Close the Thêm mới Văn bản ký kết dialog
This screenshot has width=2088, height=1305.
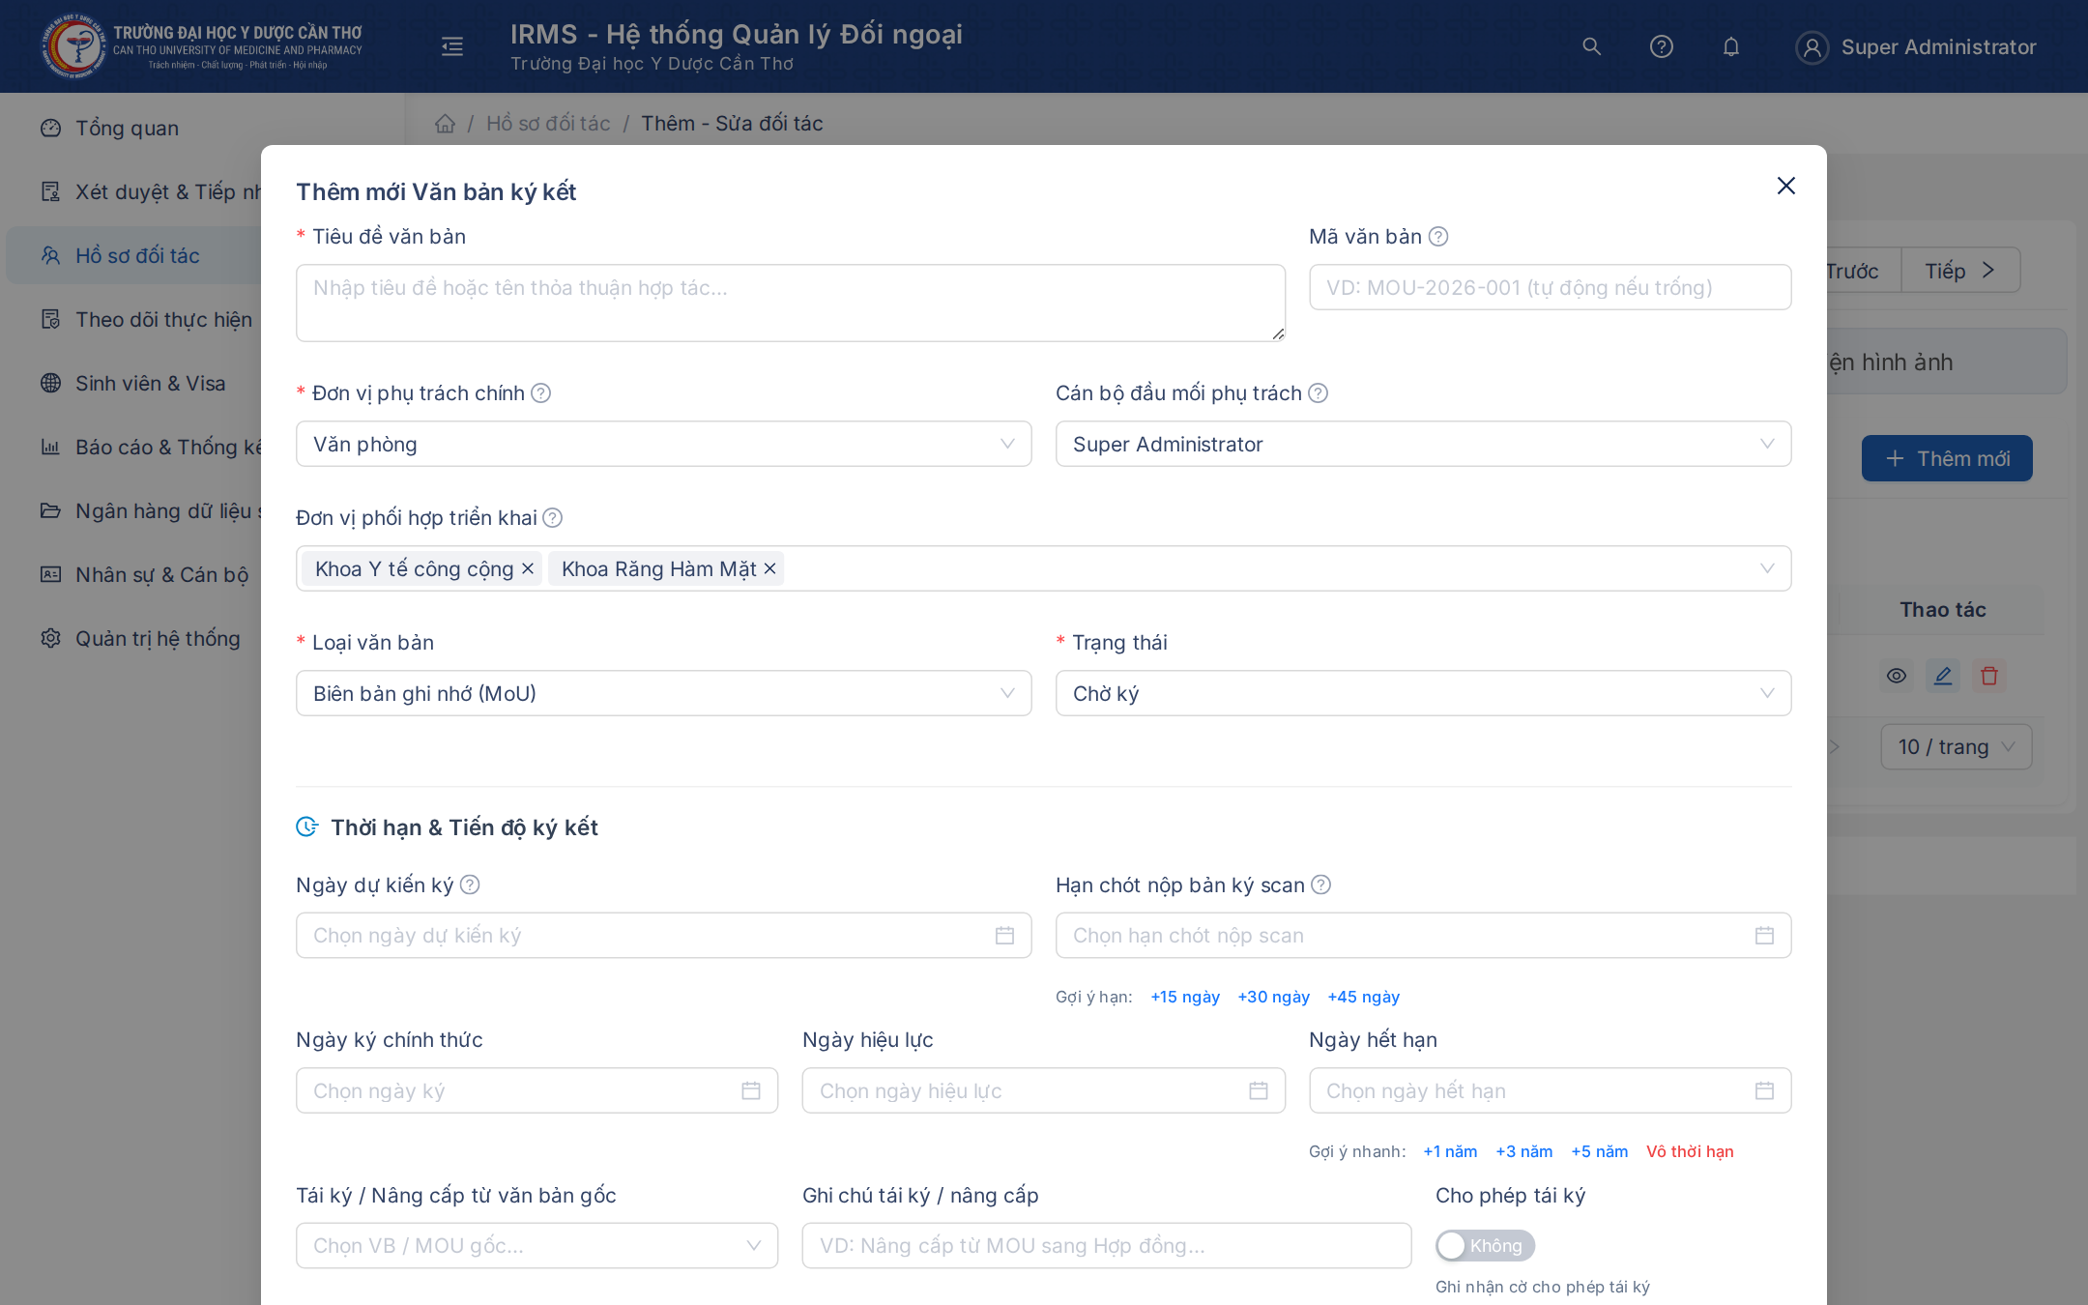[x=1785, y=186]
